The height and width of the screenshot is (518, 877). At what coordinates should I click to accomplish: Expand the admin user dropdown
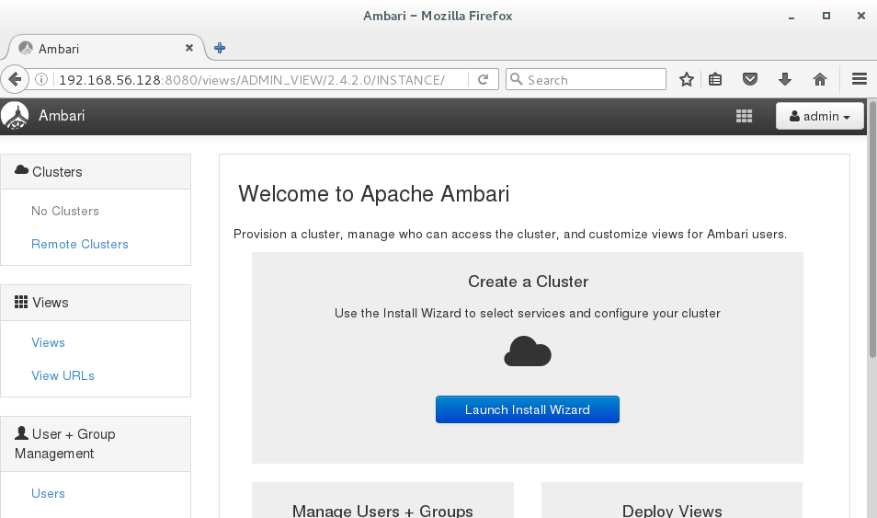click(x=820, y=116)
